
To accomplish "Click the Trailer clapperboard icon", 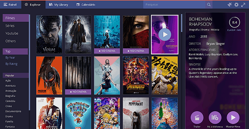I will pyautogui.click(x=197, y=118).
